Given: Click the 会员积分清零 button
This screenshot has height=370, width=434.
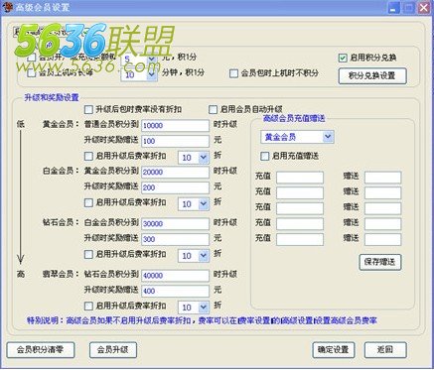Looking at the screenshot, I should tap(41, 350).
